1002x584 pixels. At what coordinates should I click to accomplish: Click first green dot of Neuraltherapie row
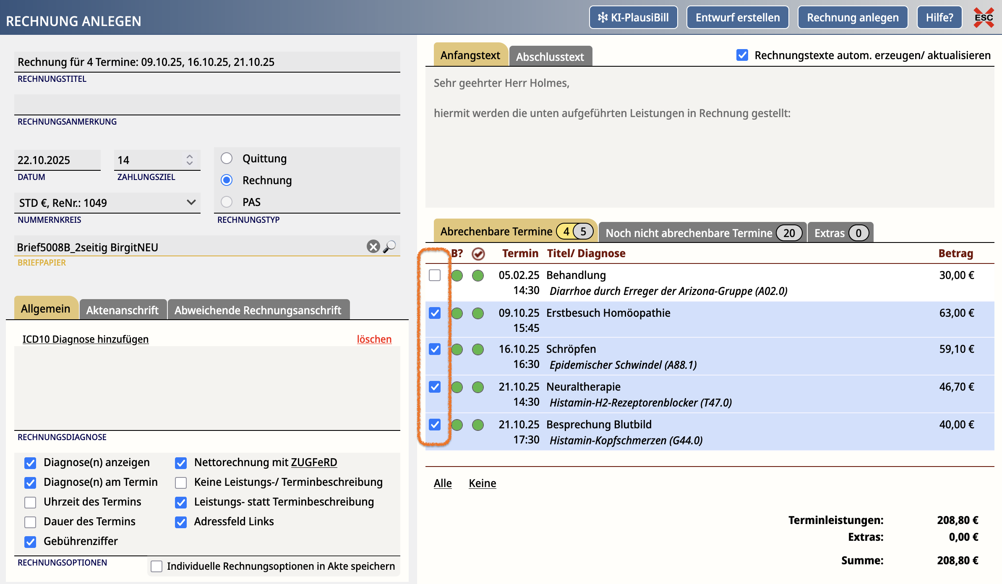tap(457, 387)
